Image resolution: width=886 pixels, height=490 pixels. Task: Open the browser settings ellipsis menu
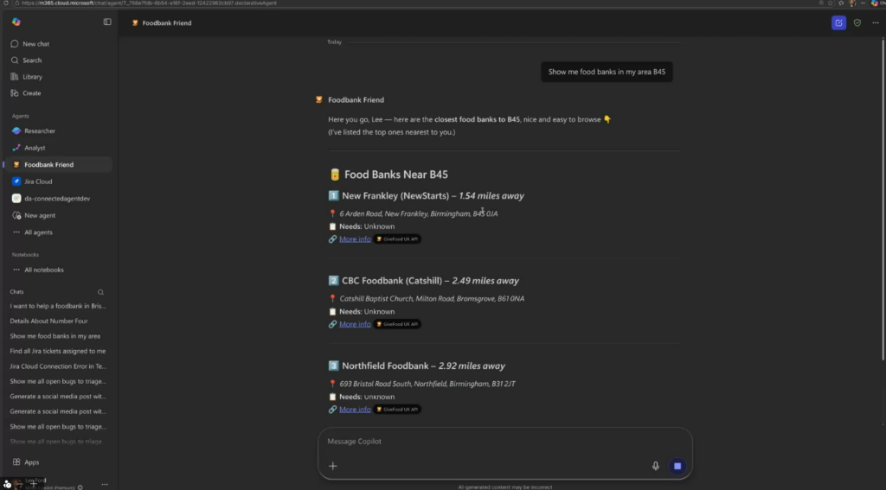[x=864, y=3]
